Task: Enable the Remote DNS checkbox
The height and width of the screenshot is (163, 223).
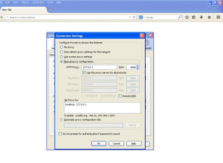Action: pyautogui.click(x=120, y=96)
